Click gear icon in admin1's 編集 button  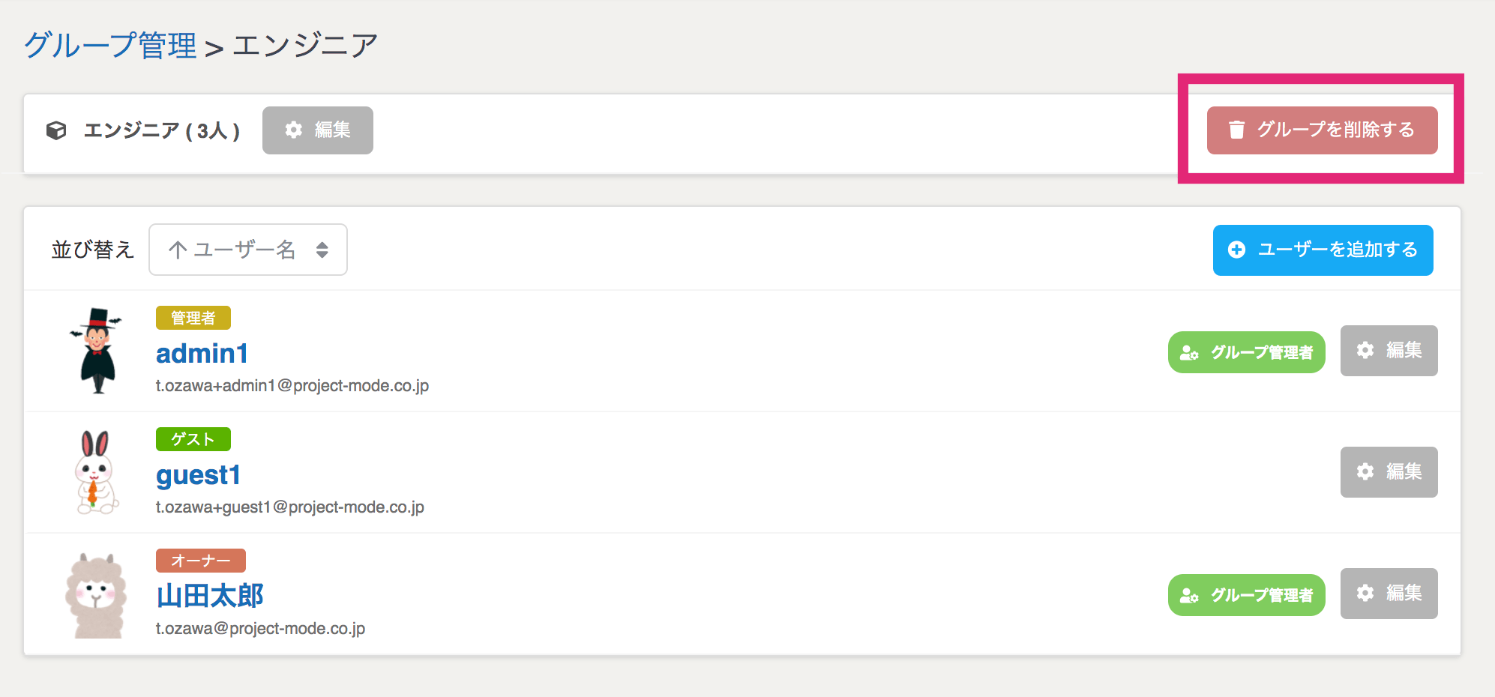(x=1365, y=350)
